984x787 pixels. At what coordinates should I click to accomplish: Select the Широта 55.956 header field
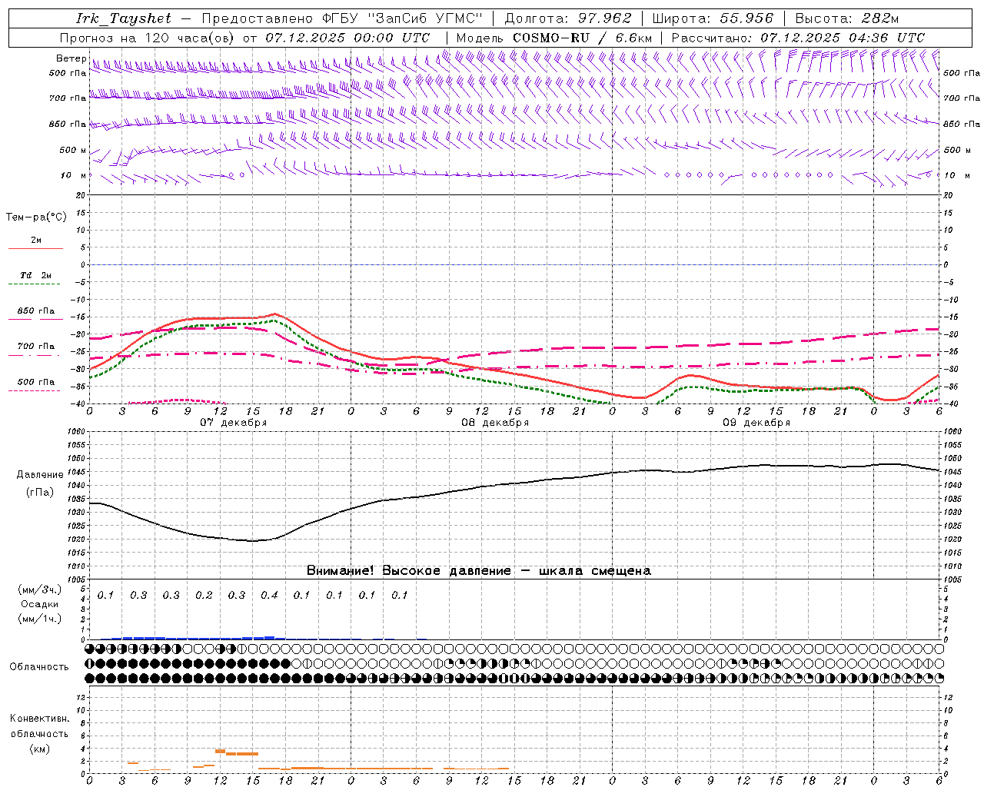point(712,18)
